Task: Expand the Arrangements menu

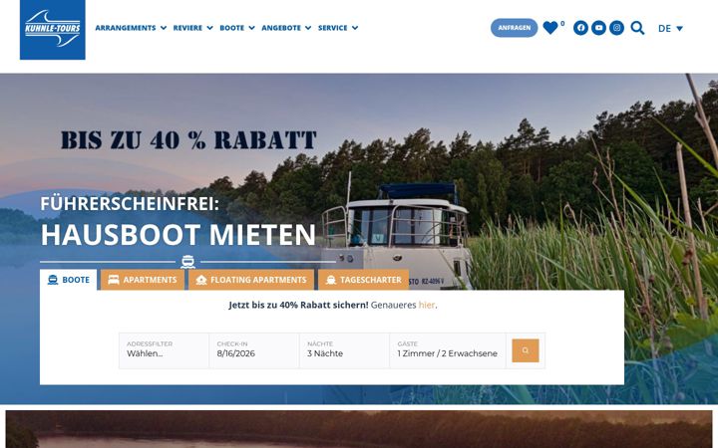Action: [x=131, y=28]
